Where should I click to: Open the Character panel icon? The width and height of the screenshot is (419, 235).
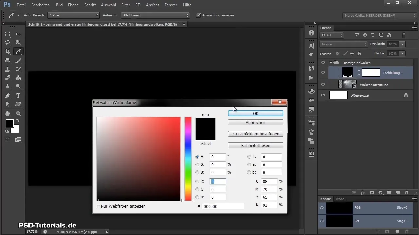tap(311, 46)
